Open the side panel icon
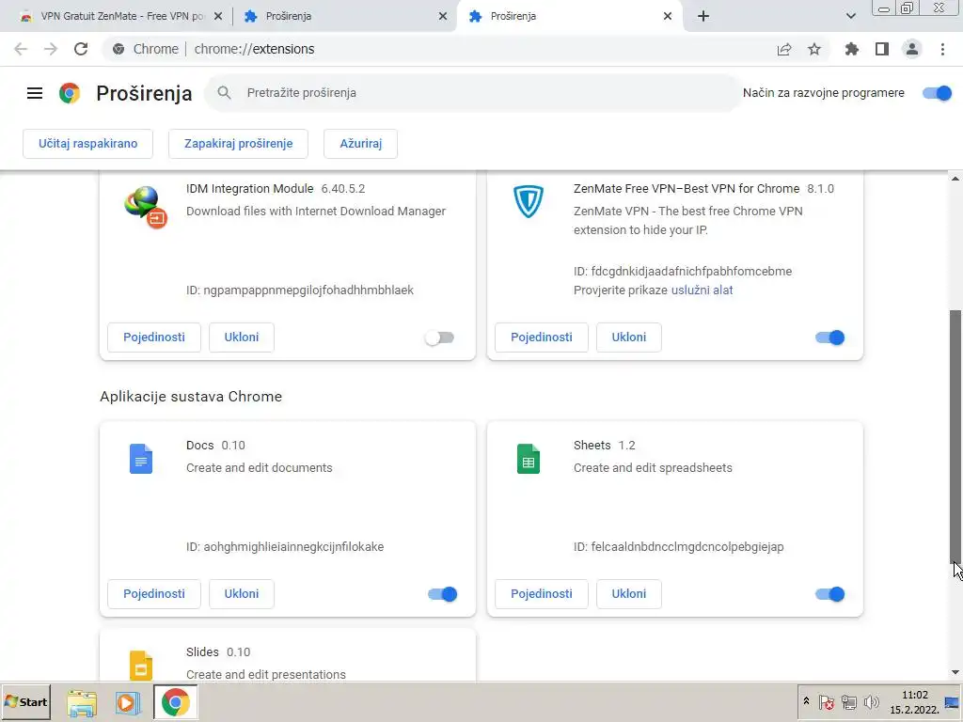 tap(882, 49)
